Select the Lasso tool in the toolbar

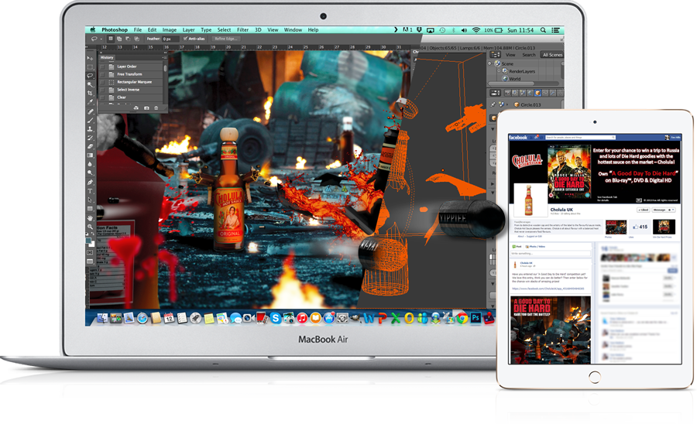tap(91, 76)
